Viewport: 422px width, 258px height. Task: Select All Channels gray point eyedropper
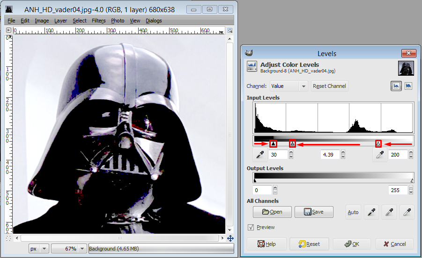(389, 212)
